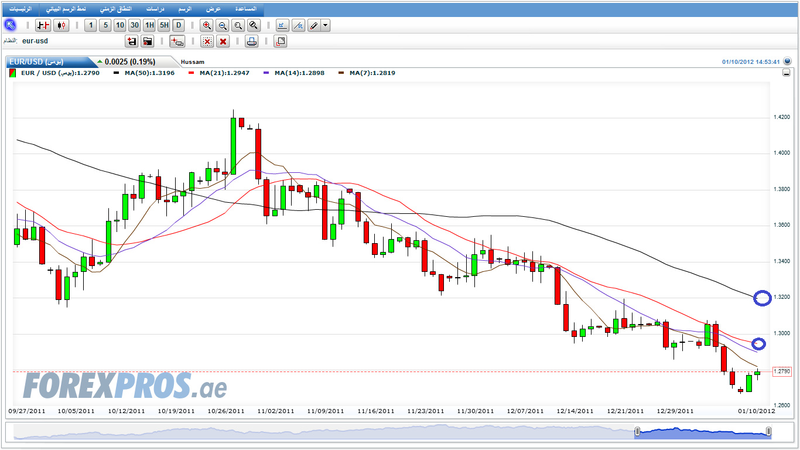The width and height of the screenshot is (800, 450).
Task: Click the 0.0025 (0.19%) change value
Action: [130, 62]
